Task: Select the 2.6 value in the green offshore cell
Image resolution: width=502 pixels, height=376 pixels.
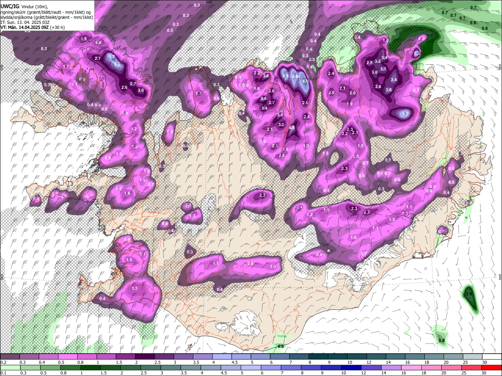Action: coord(469,294)
